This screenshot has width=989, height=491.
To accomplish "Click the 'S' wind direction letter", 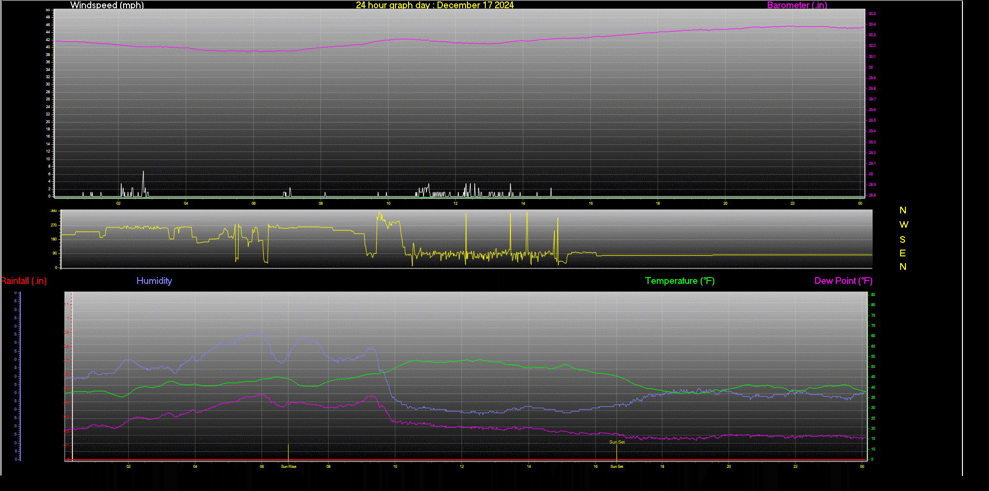I will [x=903, y=239].
